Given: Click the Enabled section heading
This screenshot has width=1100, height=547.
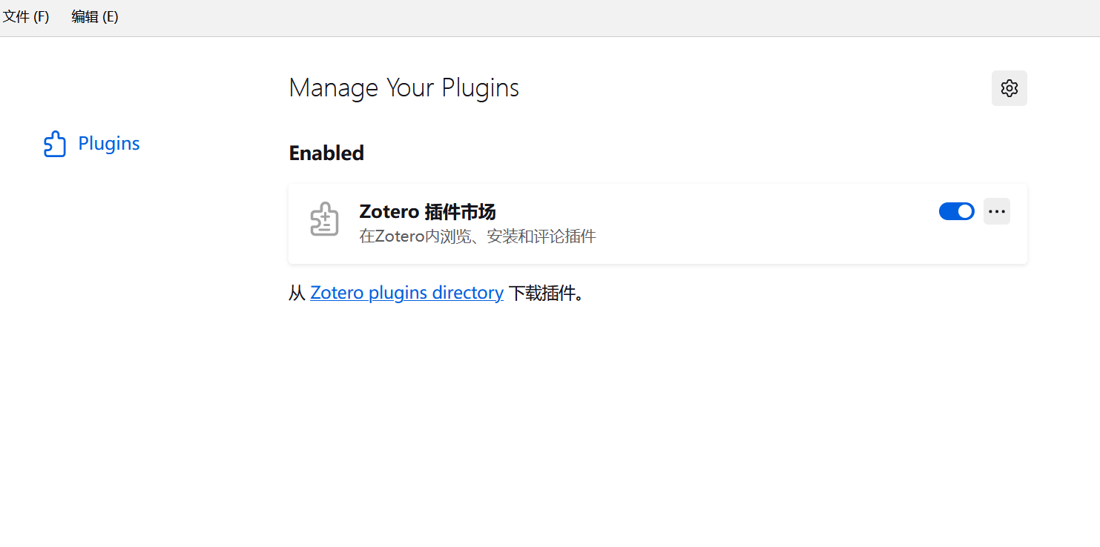Looking at the screenshot, I should pyautogui.click(x=326, y=153).
